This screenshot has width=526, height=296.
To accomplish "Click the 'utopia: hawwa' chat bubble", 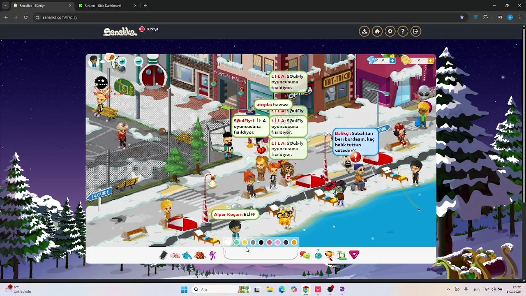I will pos(272,104).
